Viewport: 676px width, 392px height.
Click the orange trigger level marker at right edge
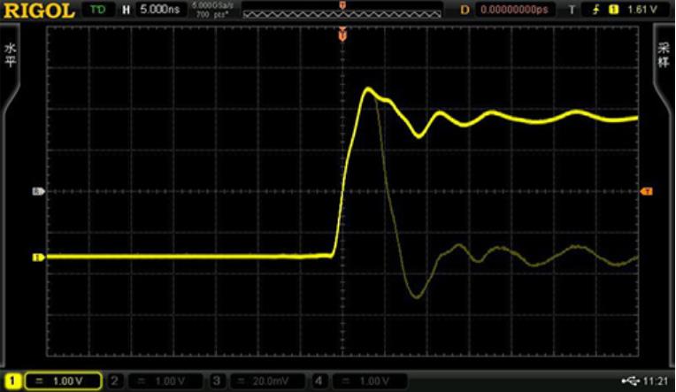click(646, 191)
